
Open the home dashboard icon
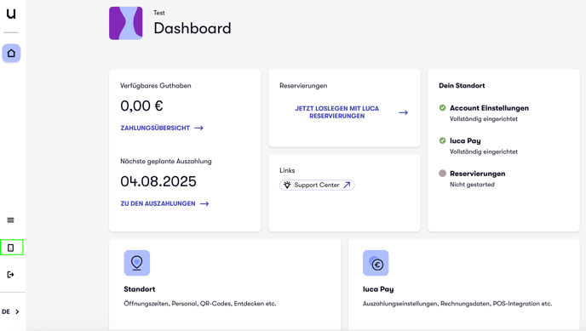point(11,53)
